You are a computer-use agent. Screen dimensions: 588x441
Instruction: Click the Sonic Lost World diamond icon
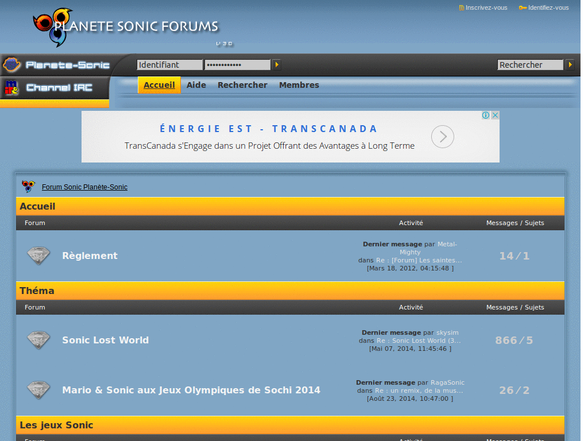[38, 340]
